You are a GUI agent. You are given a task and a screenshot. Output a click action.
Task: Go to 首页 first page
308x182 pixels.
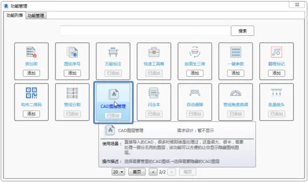click(x=137, y=172)
